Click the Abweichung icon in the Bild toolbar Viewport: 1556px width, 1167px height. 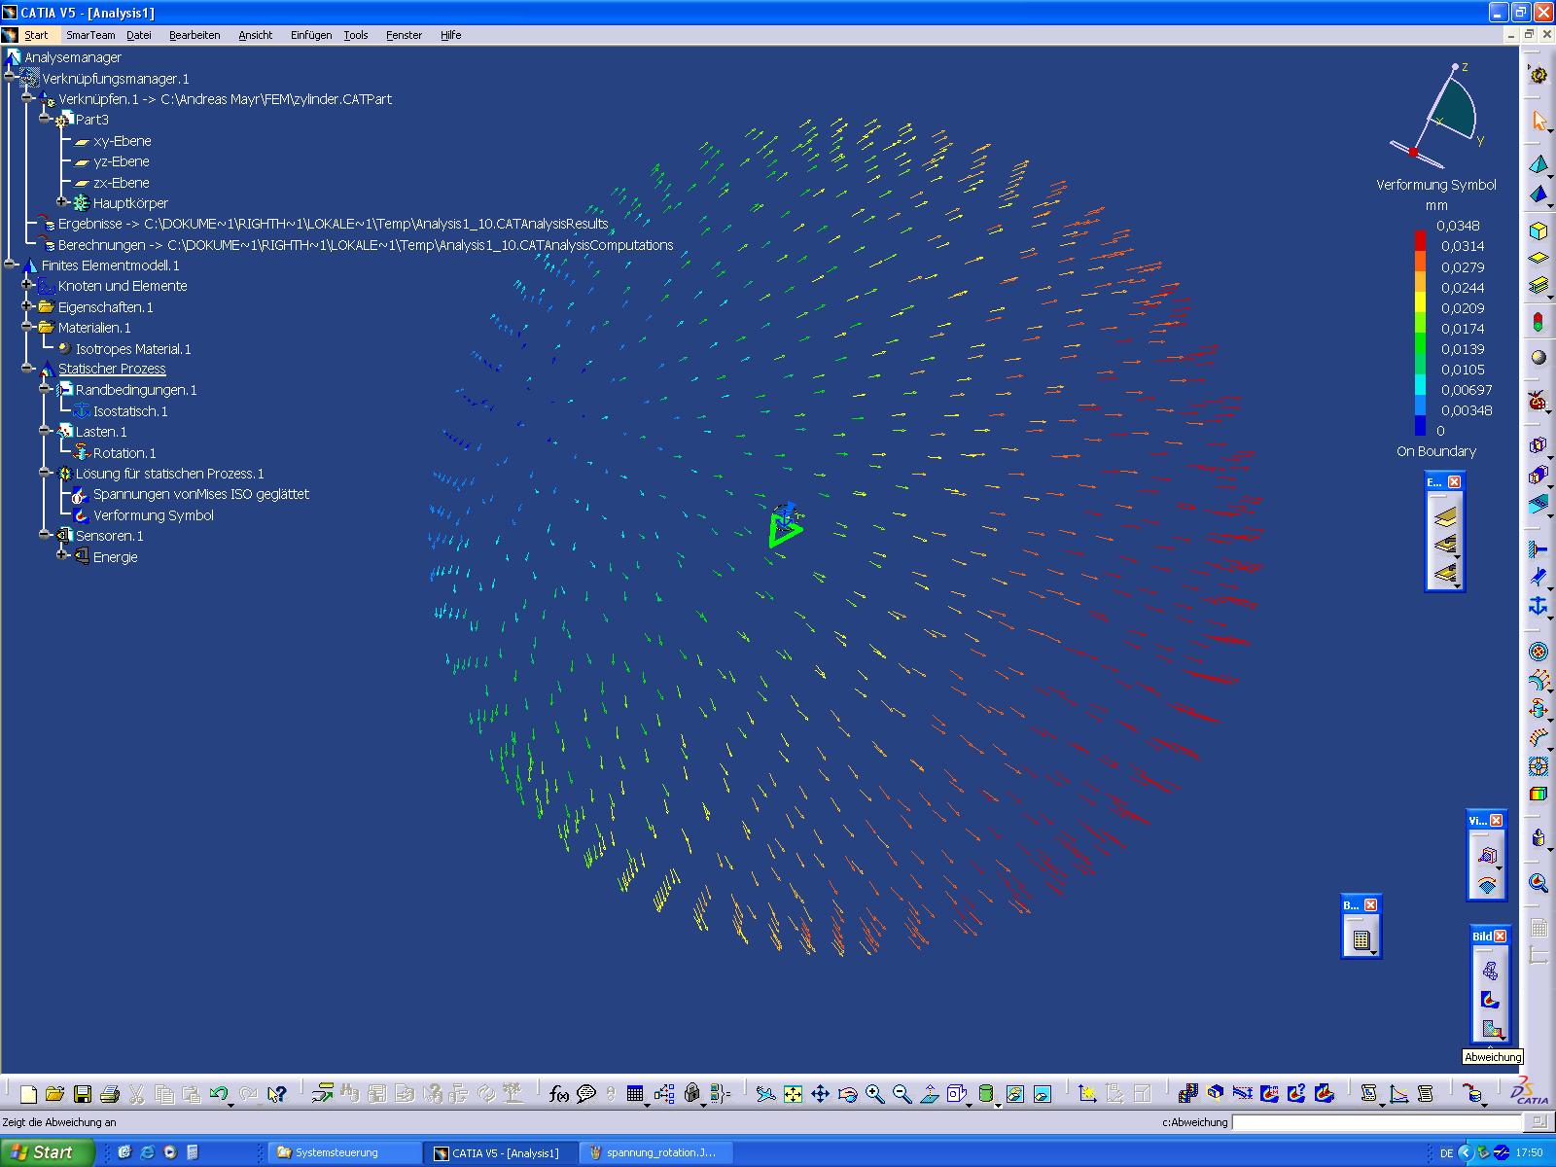click(1490, 1028)
